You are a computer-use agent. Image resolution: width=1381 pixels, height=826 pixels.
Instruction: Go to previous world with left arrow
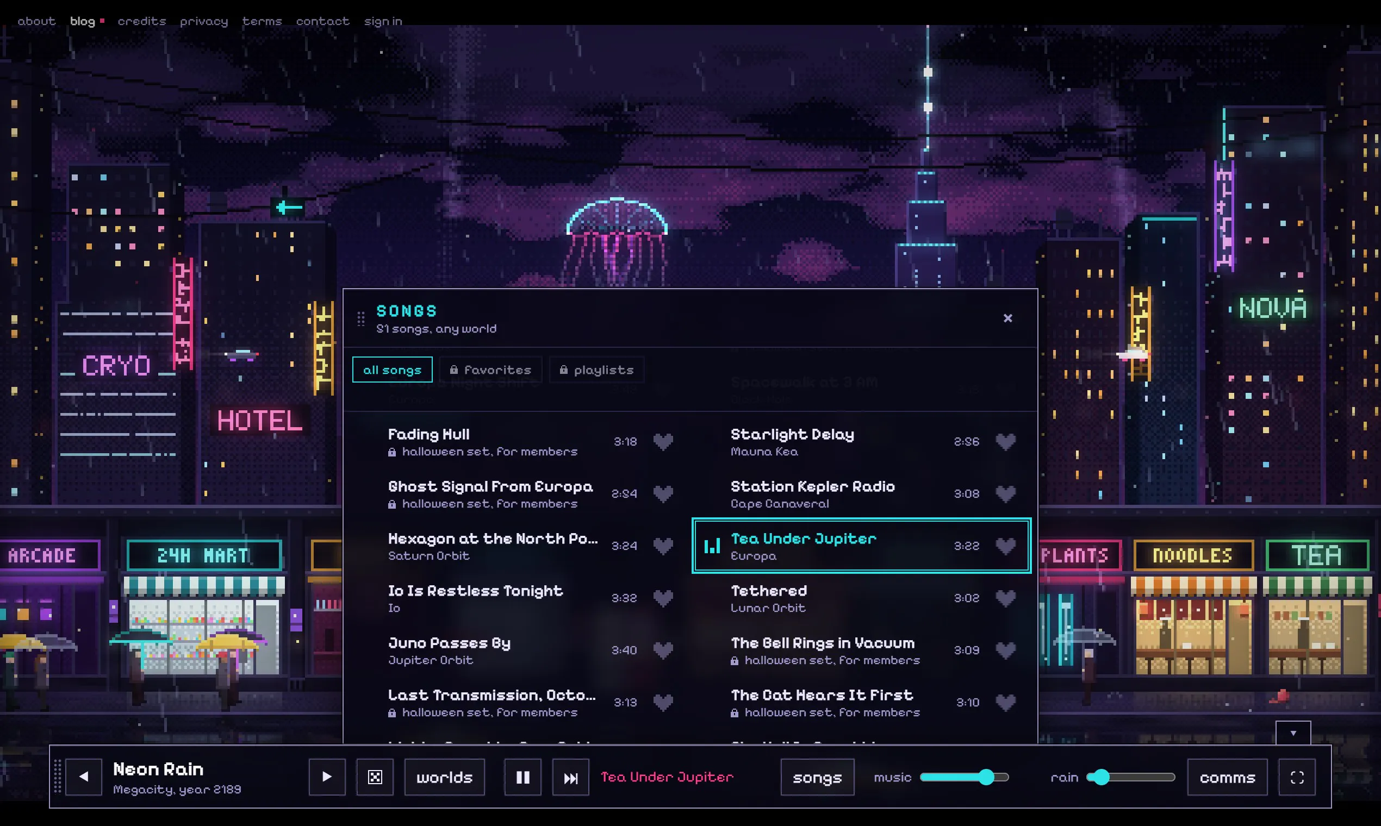pos(84,777)
